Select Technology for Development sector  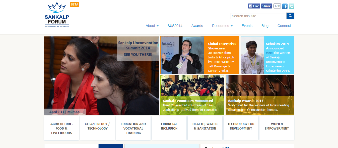[241, 128]
